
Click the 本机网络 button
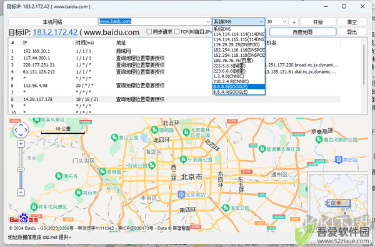pyautogui.click(x=52, y=22)
